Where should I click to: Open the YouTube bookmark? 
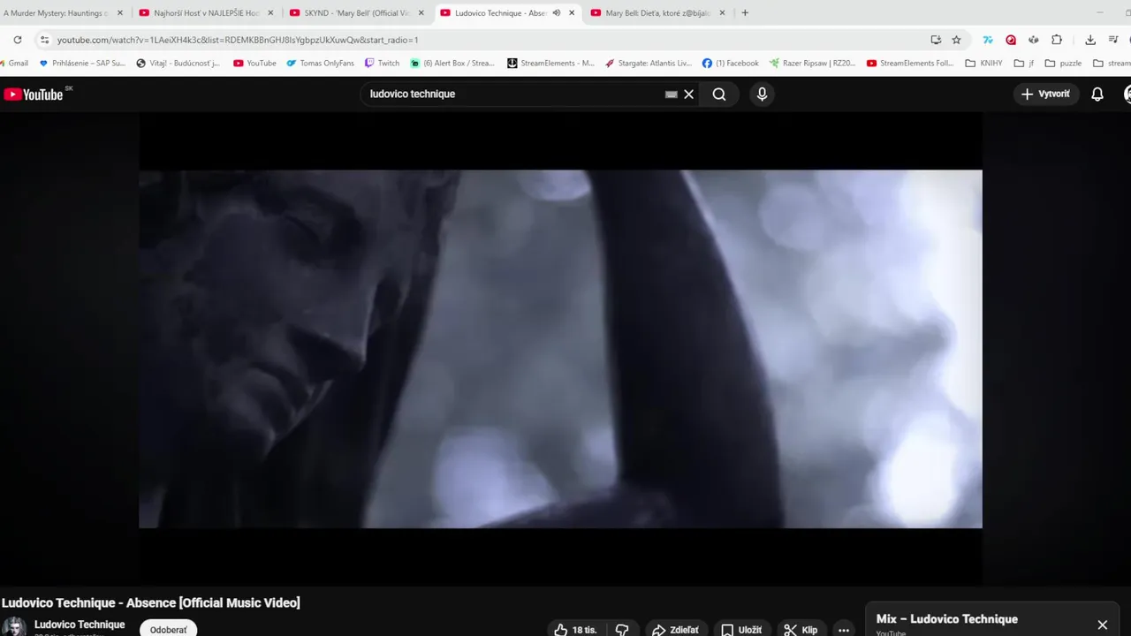tap(254, 64)
